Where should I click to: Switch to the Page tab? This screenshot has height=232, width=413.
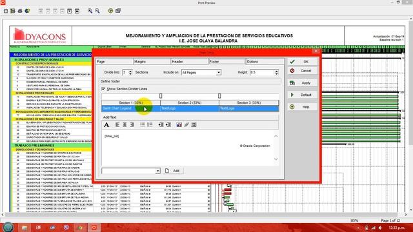tap(114, 62)
